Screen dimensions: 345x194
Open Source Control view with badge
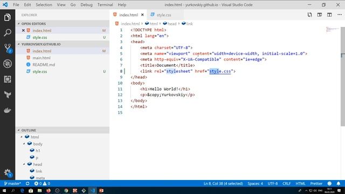tap(8, 48)
